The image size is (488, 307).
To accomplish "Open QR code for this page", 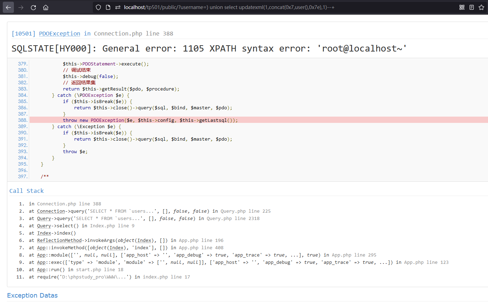I will click(462, 7).
